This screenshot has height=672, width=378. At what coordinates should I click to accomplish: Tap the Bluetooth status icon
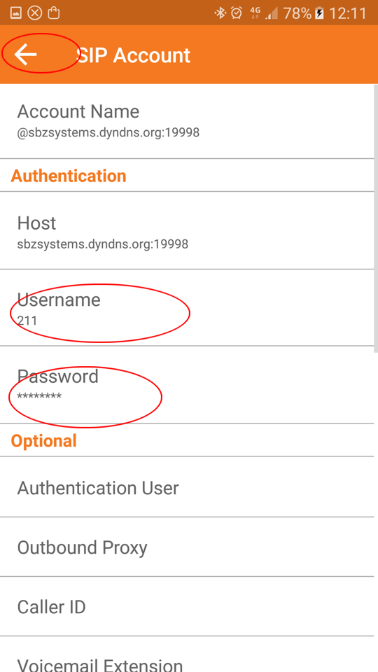[x=220, y=13]
